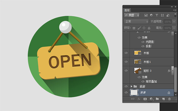
Task: Delete layer trash icon
Action: click(x=169, y=99)
